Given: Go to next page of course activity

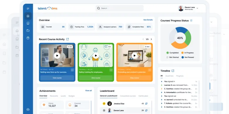Looking at the screenshot, I should click(x=151, y=39).
